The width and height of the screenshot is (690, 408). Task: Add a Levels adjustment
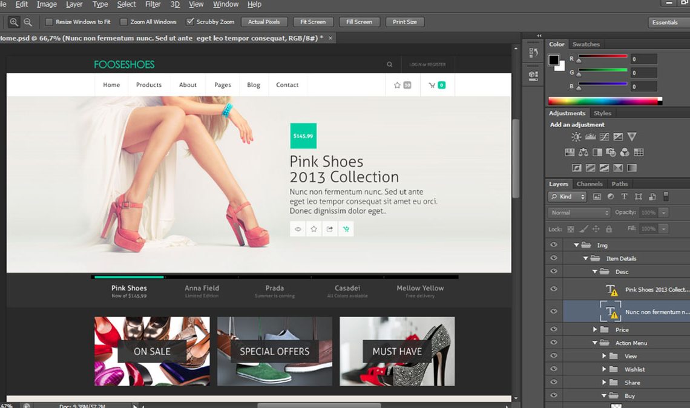[x=590, y=137]
